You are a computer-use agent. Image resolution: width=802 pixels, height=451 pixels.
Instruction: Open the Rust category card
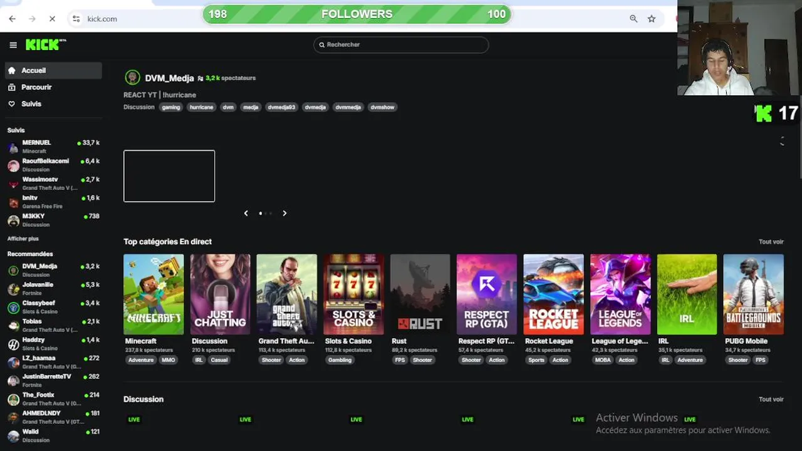pyautogui.click(x=420, y=294)
